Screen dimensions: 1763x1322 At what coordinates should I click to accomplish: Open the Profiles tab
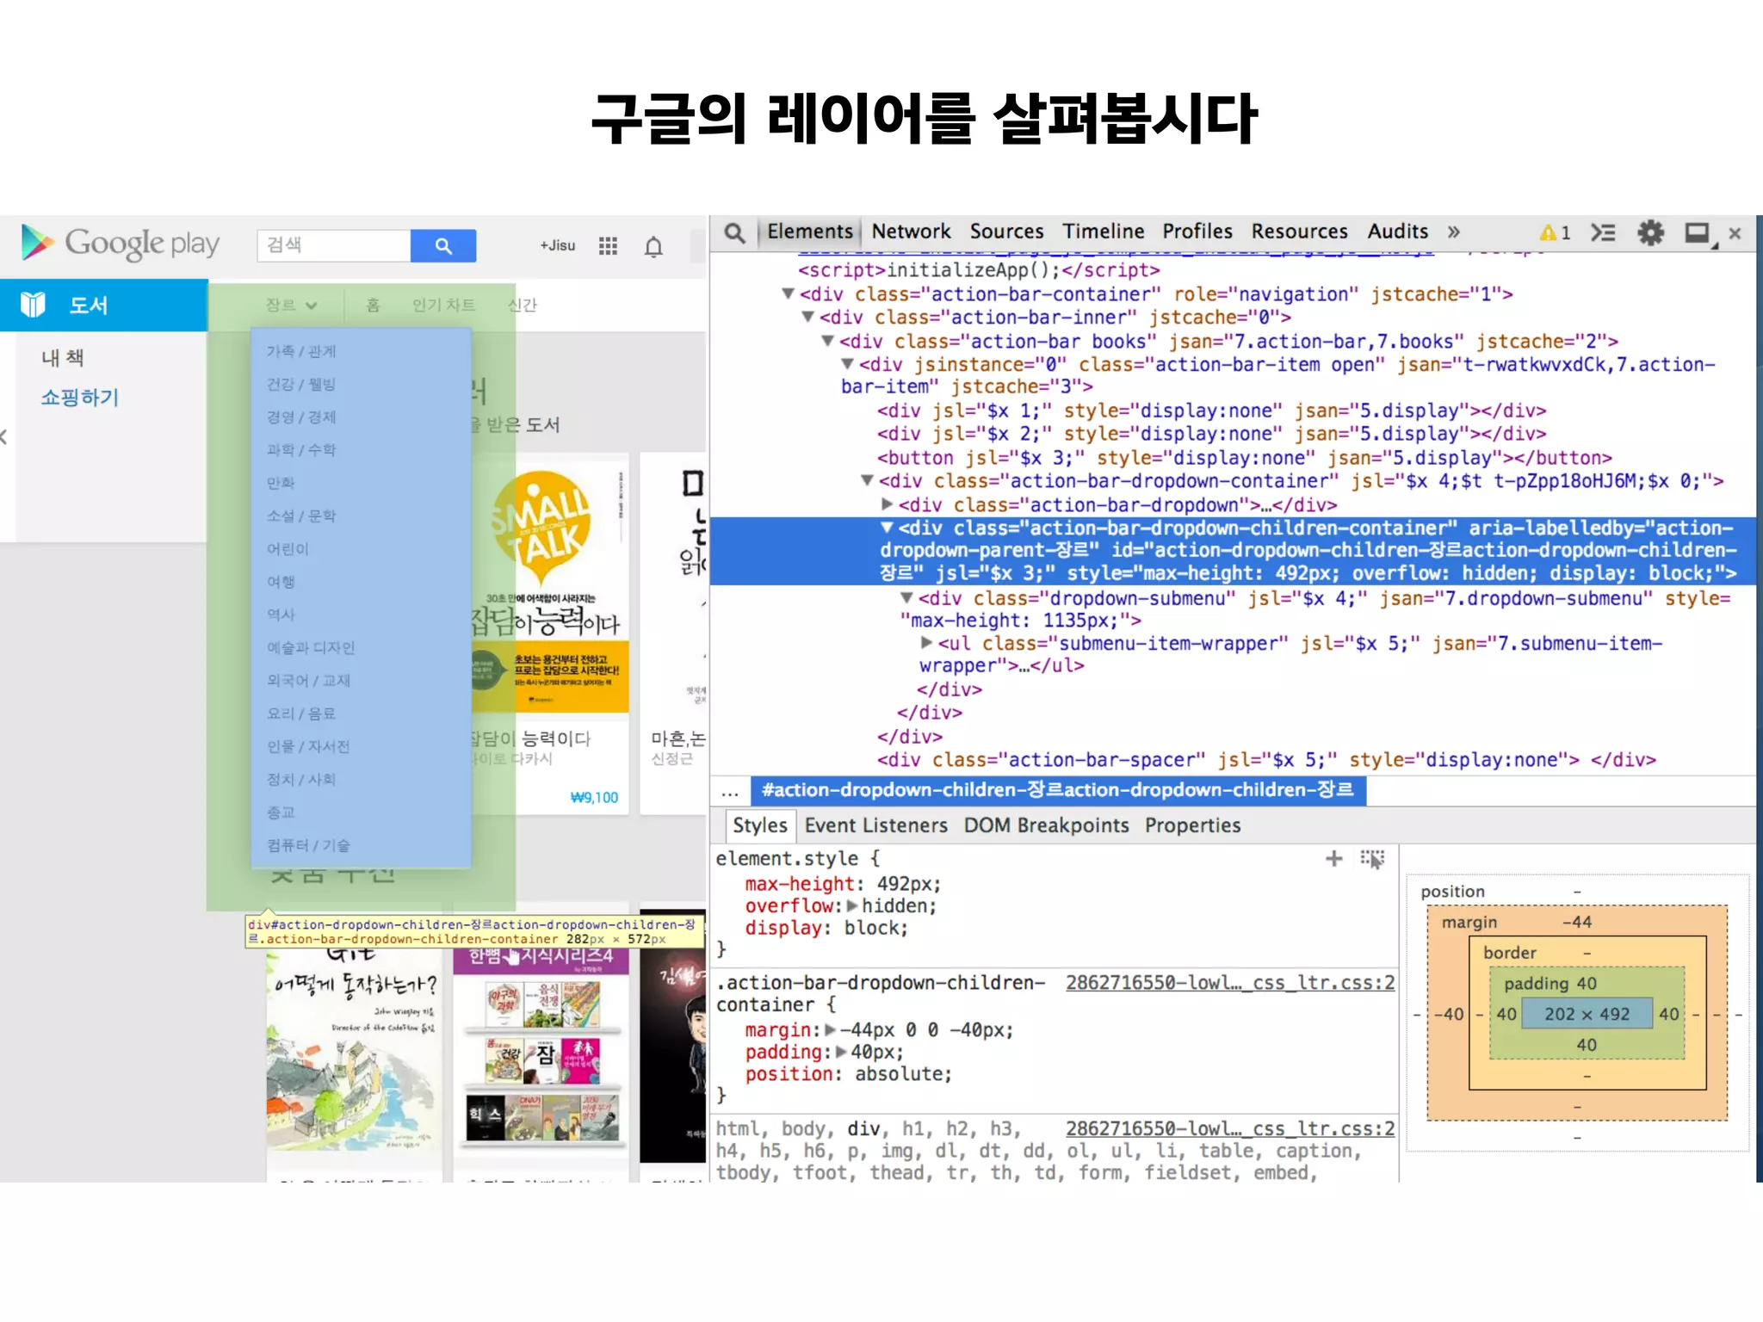(1197, 232)
